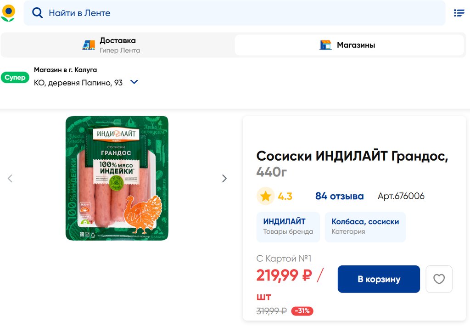Click the yellow rating star icon
Screen dimensions: 470x326
tap(265, 197)
